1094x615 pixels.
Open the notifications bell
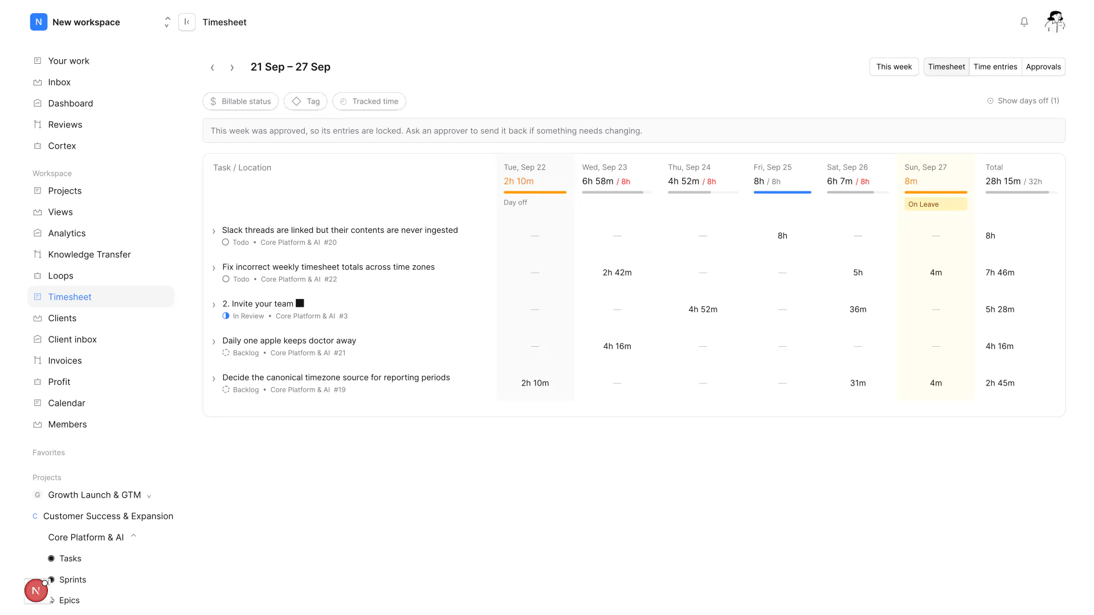(1024, 22)
